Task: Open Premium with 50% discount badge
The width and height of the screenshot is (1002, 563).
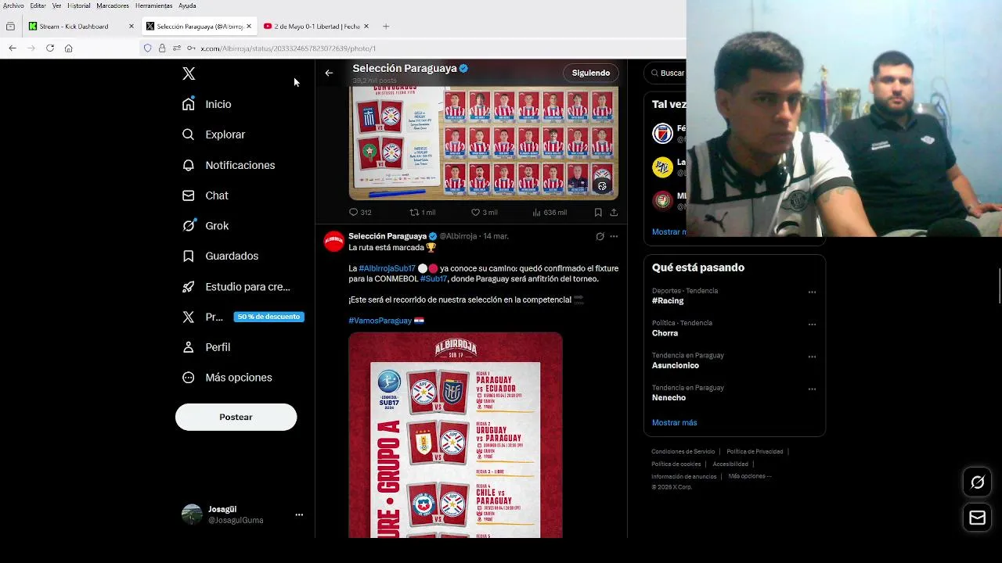Action: click(242, 317)
